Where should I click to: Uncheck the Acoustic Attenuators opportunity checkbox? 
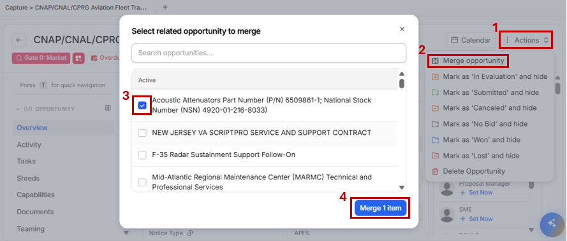pos(142,106)
